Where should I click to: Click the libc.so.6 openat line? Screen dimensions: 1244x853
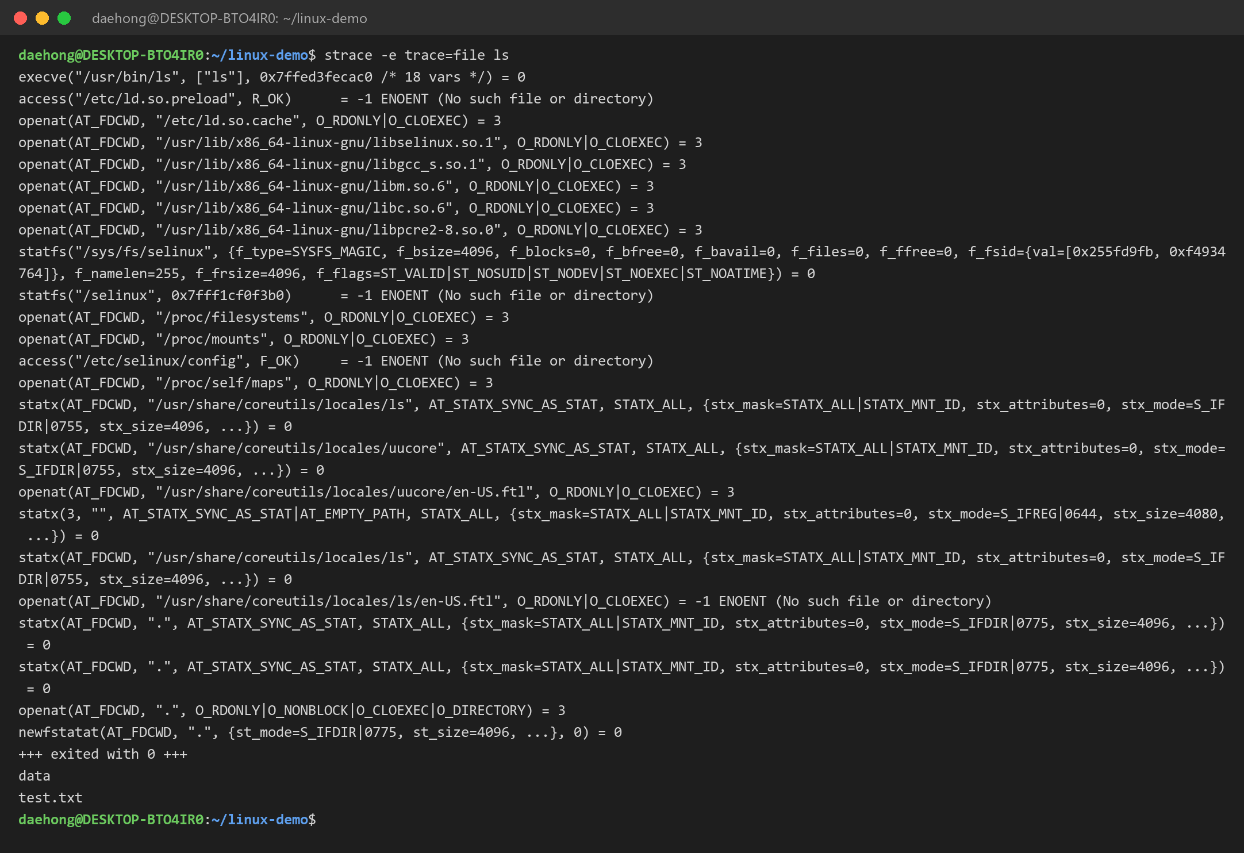(336, 208)
